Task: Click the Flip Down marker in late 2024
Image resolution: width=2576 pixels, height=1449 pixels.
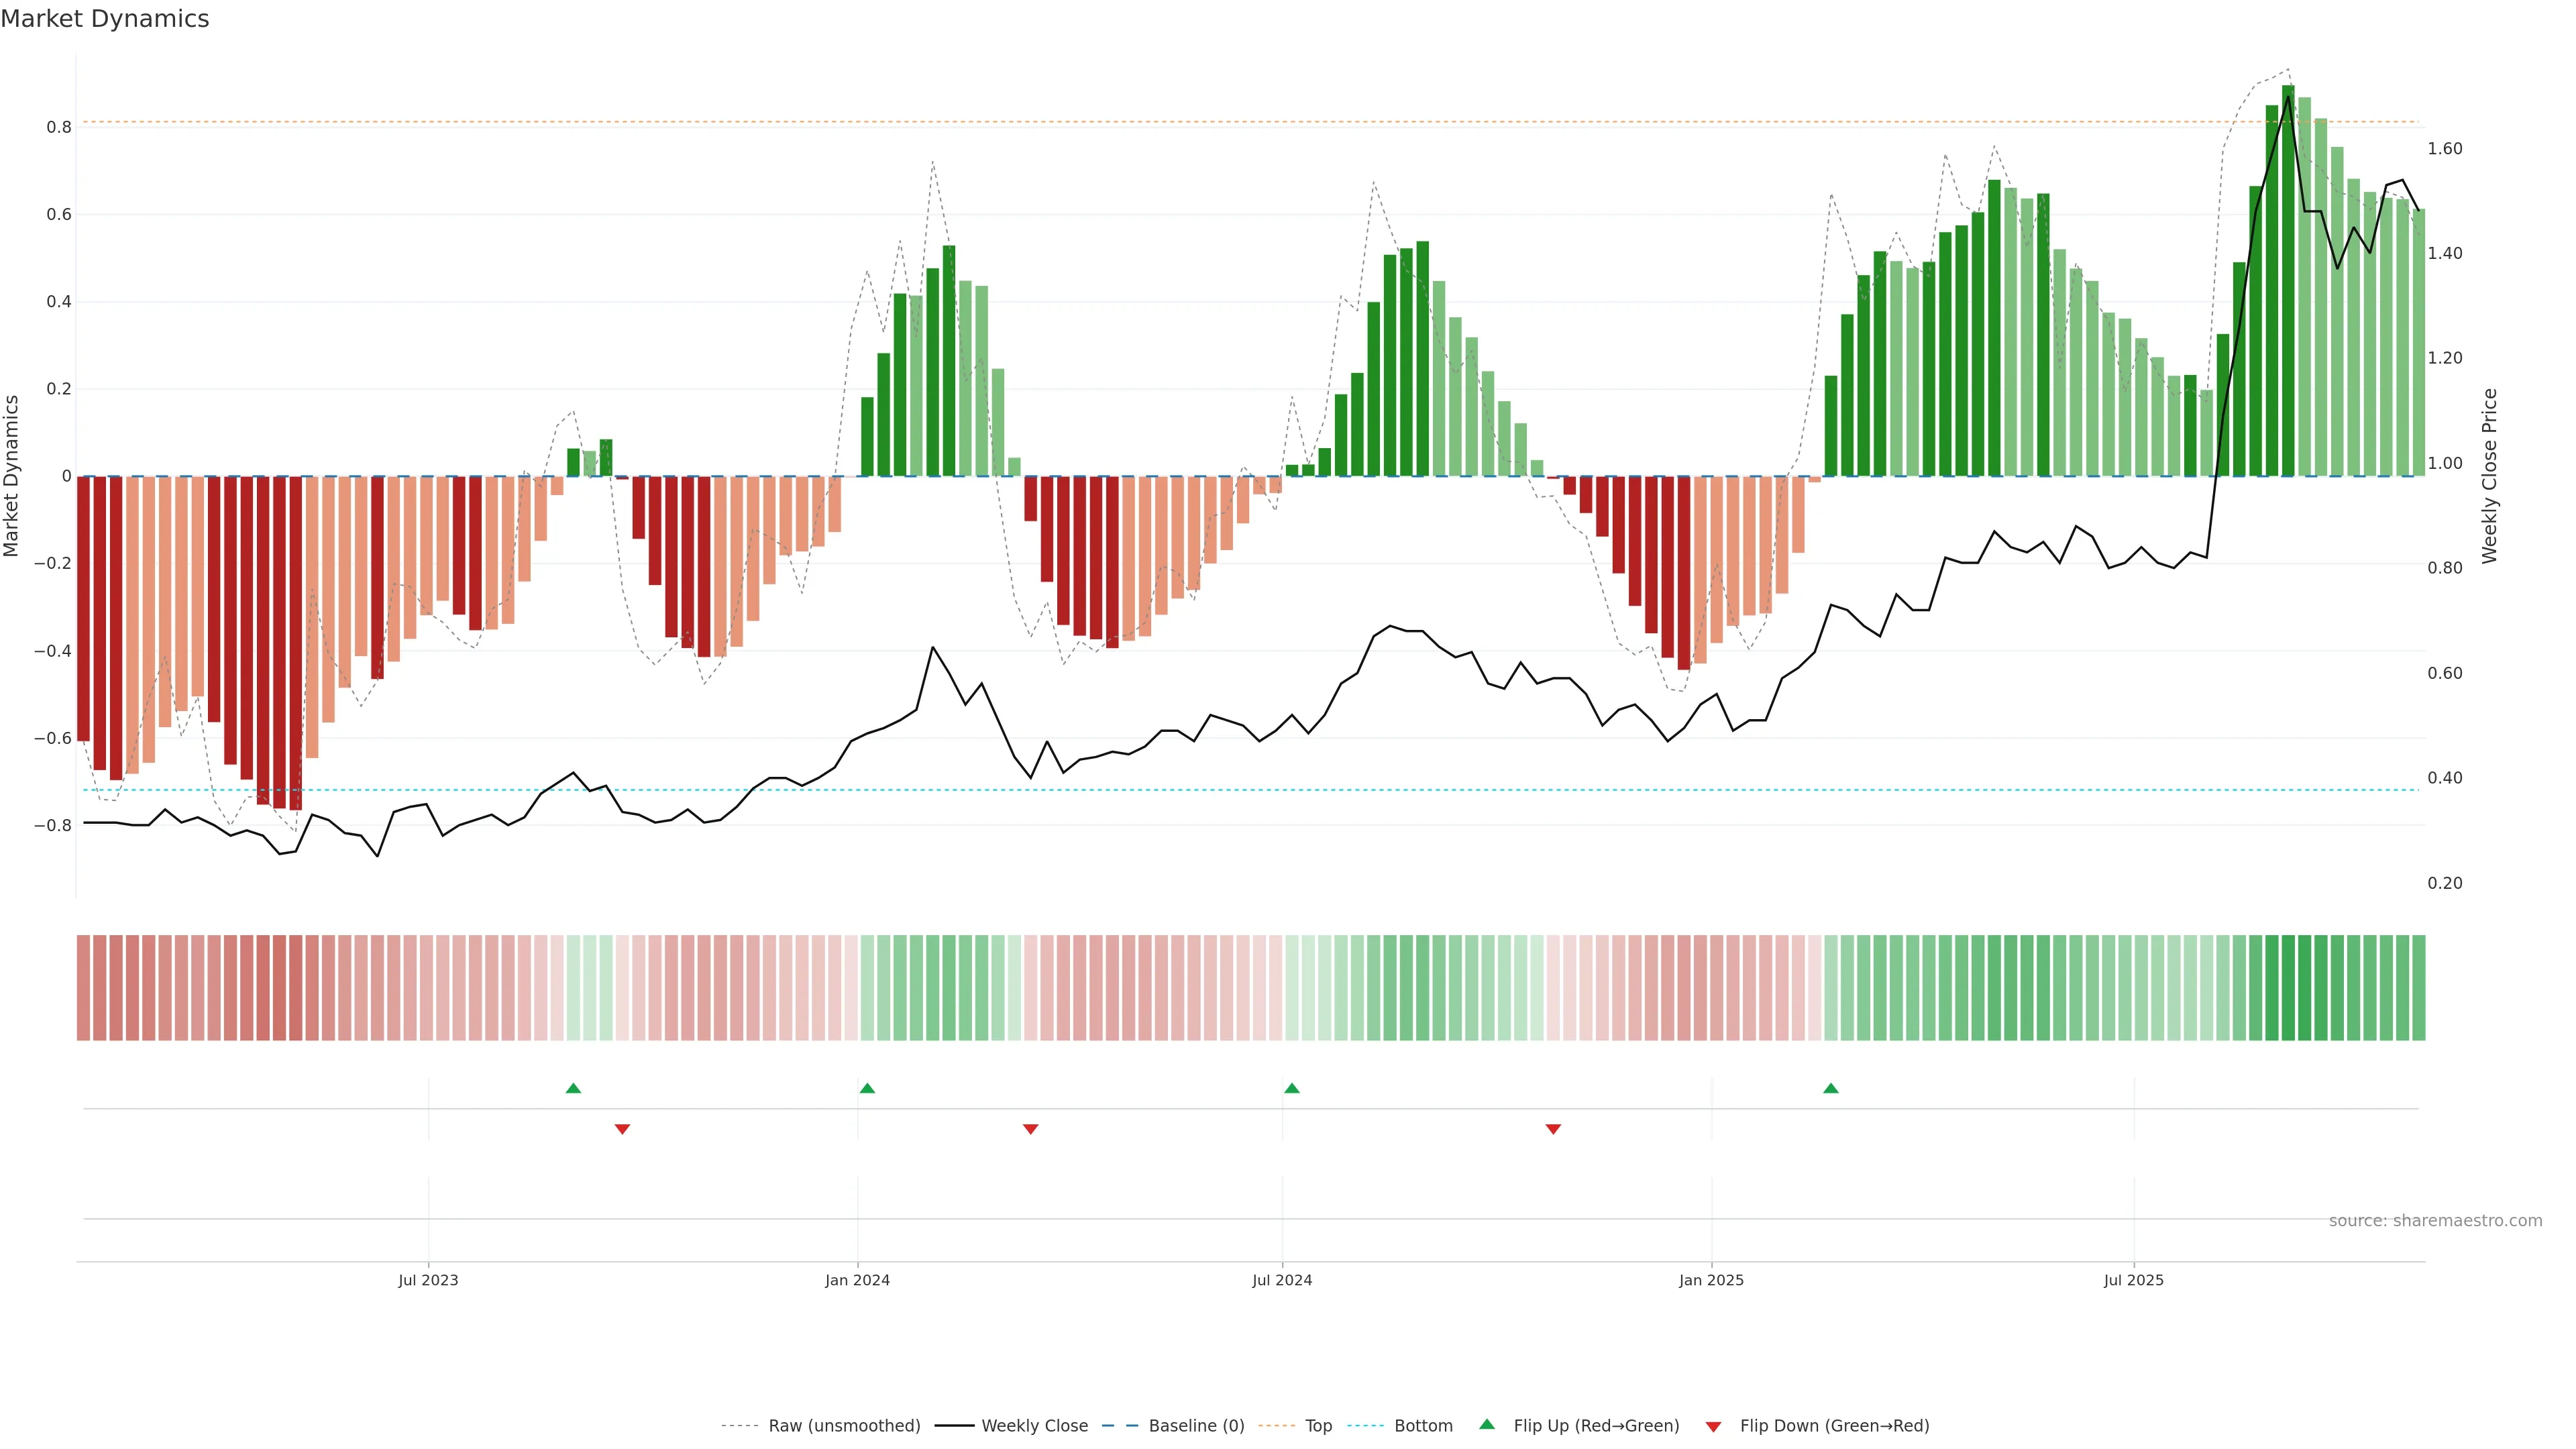Action: pos(1553,1129)
